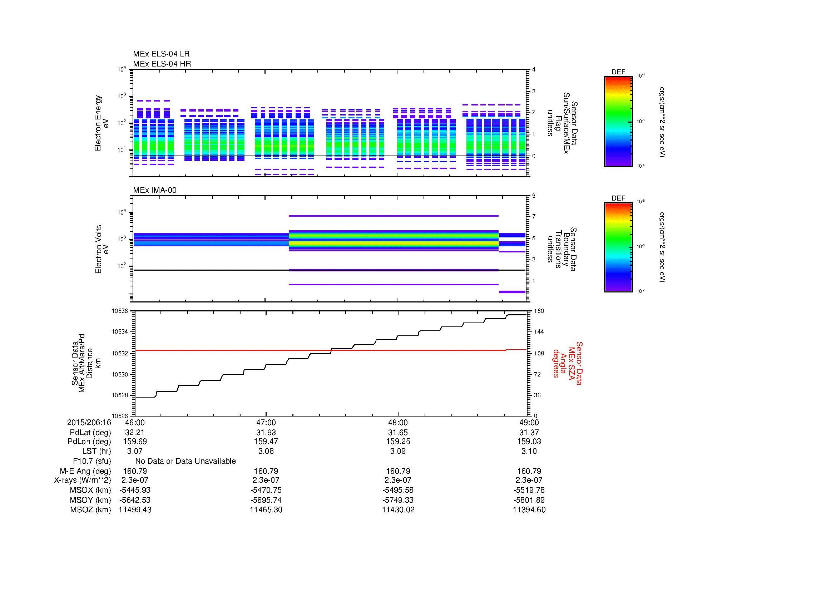836x591 pixels.
Task: Select the MSOZ (km) row label
Action: 90,510
